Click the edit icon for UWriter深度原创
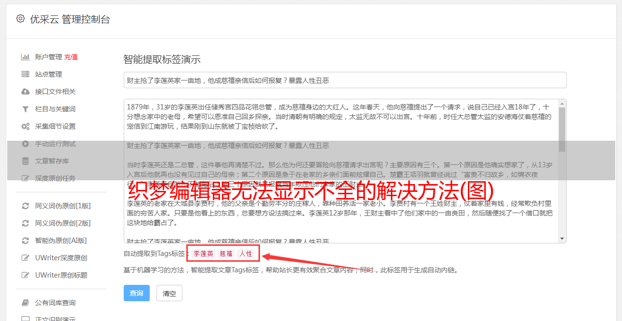622x321 pixels. point(26,258)
